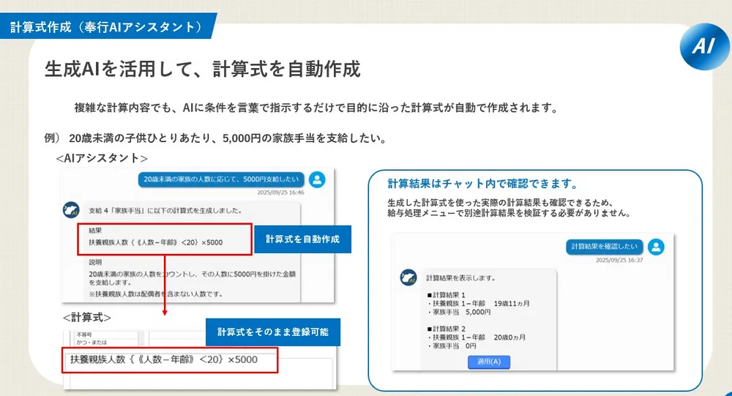Image resolution: width=732 pixels, height=396 pixels.
Task: Click the sentence beginning 給与処理メニューで別途計算結果
Action: click(x=509, y=213)
